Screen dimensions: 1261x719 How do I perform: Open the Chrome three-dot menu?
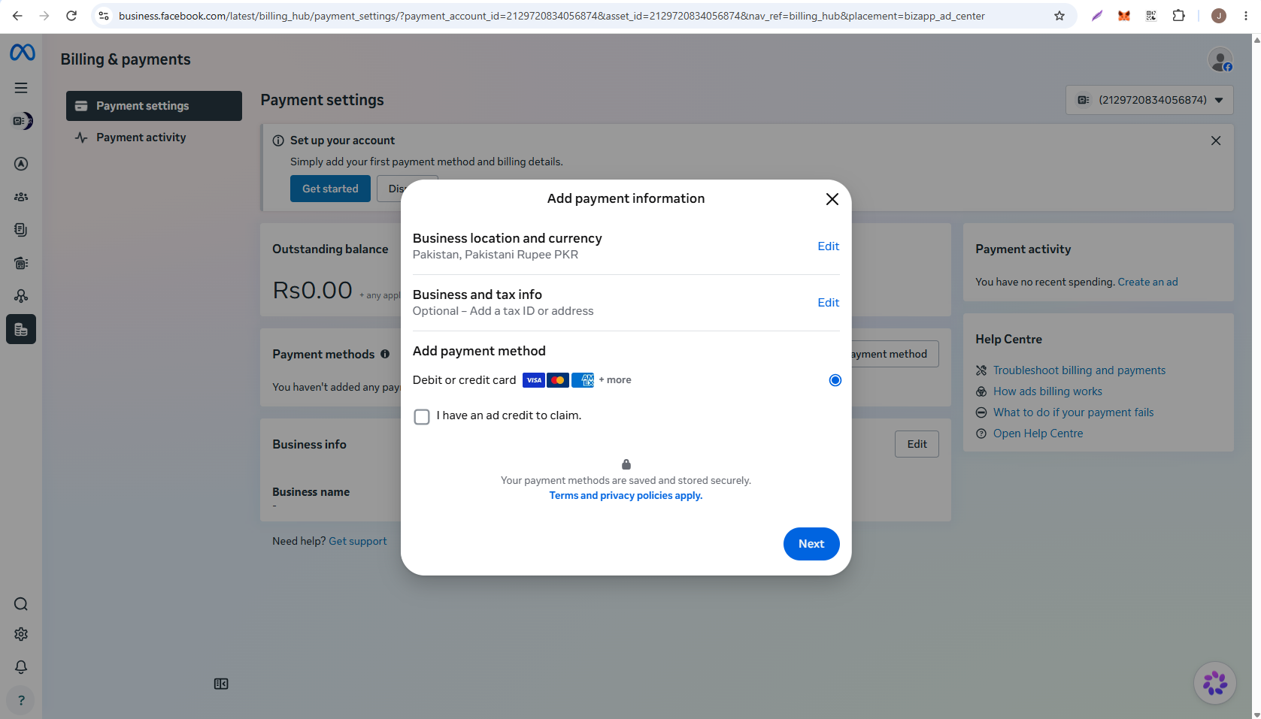pos(1246,16)
